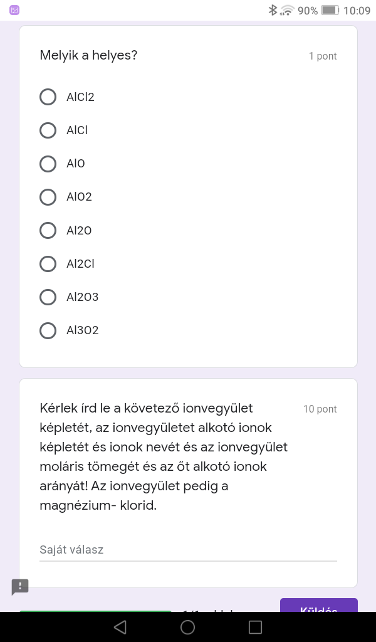Image resolution: width=376 pixels, height=642 pixels.
Task: Select the Al2Cl radio button
Action: pyautogui.click(x=48, y=263)
